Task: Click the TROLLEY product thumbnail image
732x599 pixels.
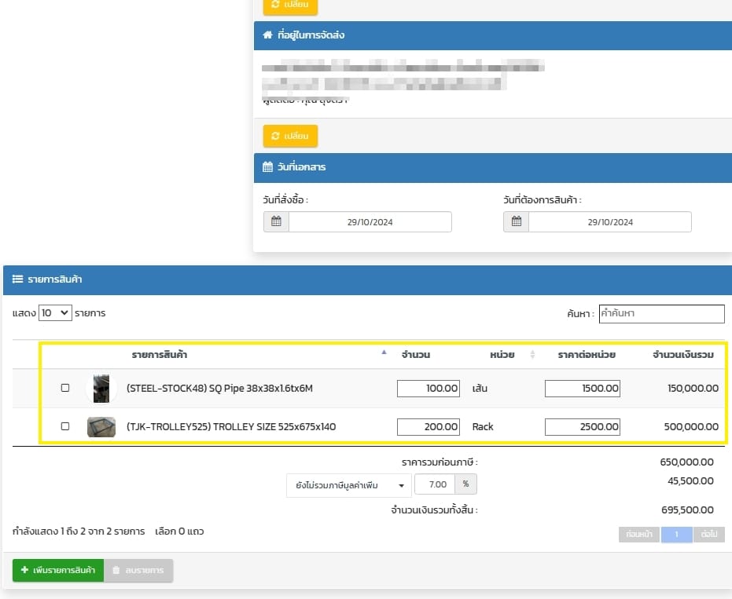Action: pyautogui.click(x=101, y=427)
